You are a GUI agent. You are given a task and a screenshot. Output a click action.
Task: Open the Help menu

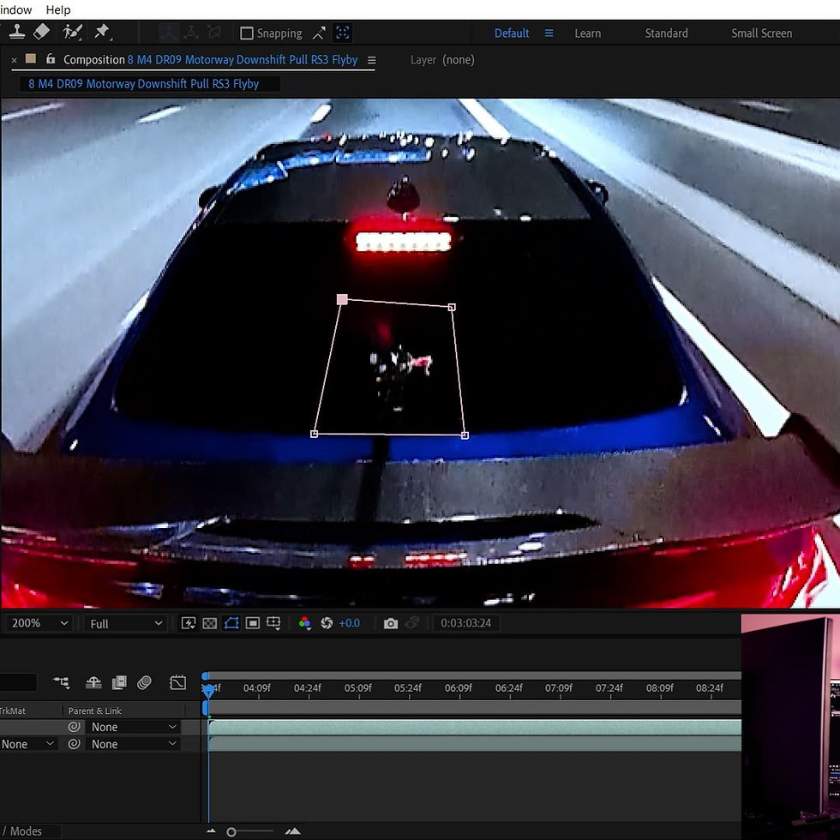click(x=57, y=9)
